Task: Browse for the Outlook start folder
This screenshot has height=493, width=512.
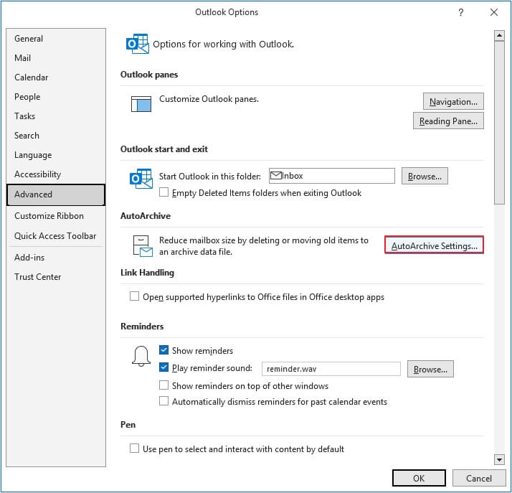Action: tap(425, 176)
